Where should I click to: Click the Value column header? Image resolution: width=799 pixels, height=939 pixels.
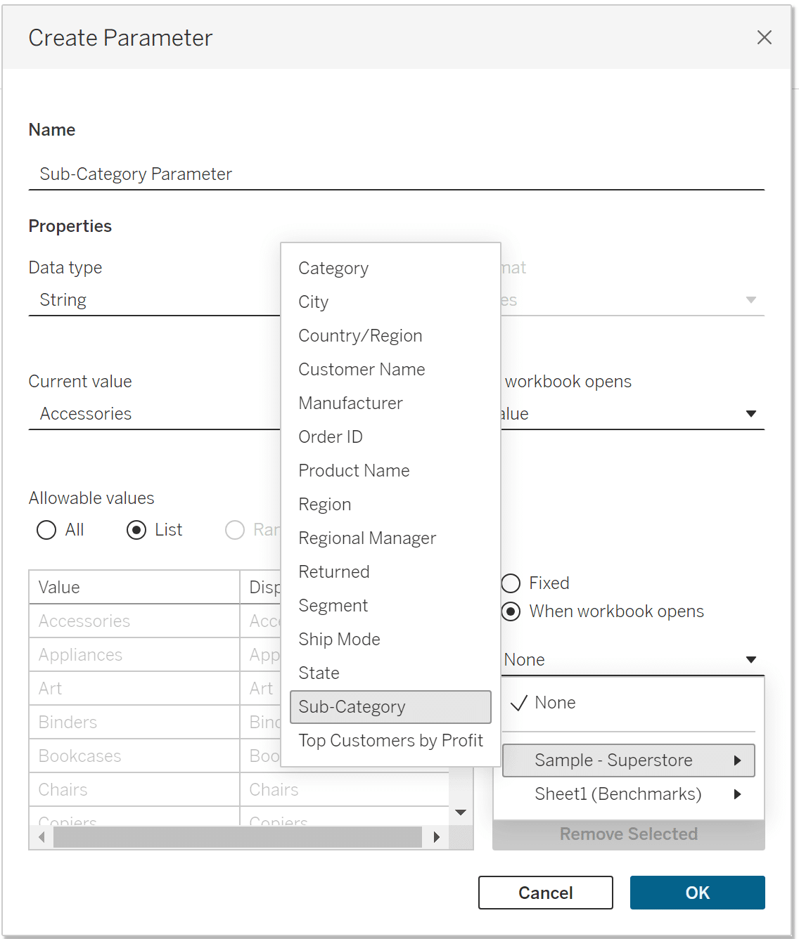click(x=134, y=588)
